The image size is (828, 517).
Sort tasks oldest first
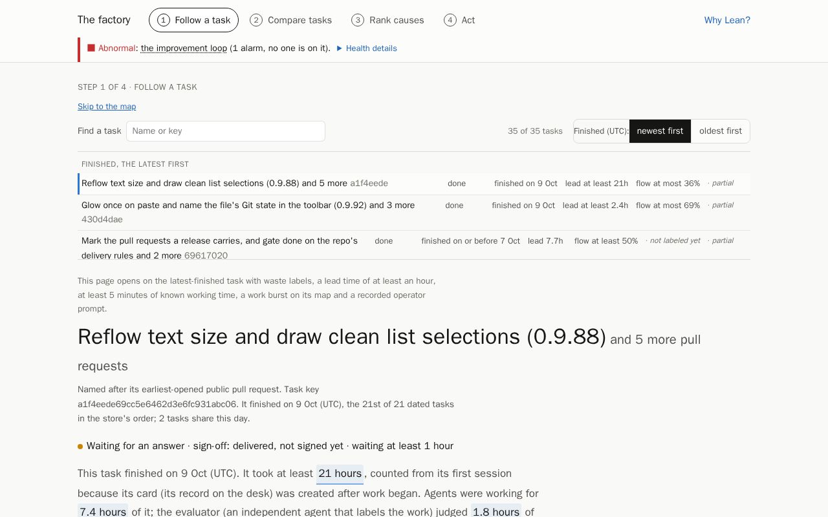point(721,131)
